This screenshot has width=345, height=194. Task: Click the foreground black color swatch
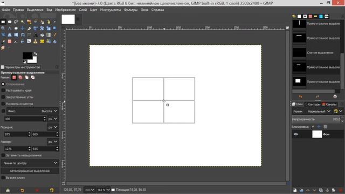click(x=27, y=56)
